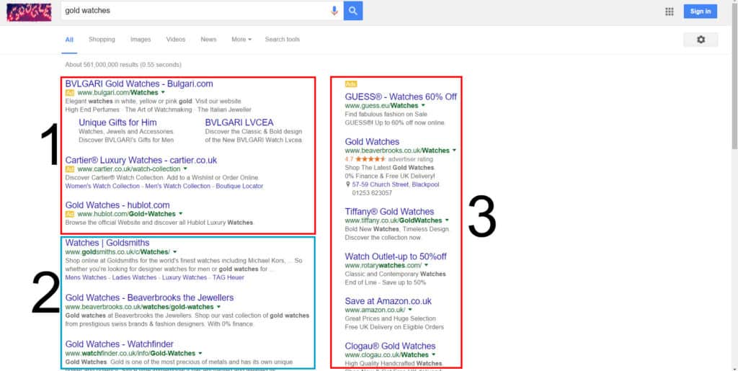Open Tiffany Gold Watches ad

point(389,212)
